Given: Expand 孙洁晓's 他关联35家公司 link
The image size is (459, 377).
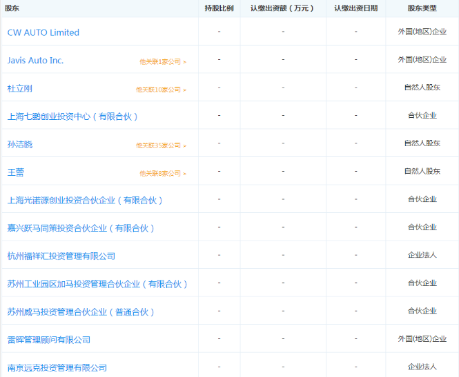Looking at the screenshot, I should click(162, 145).
